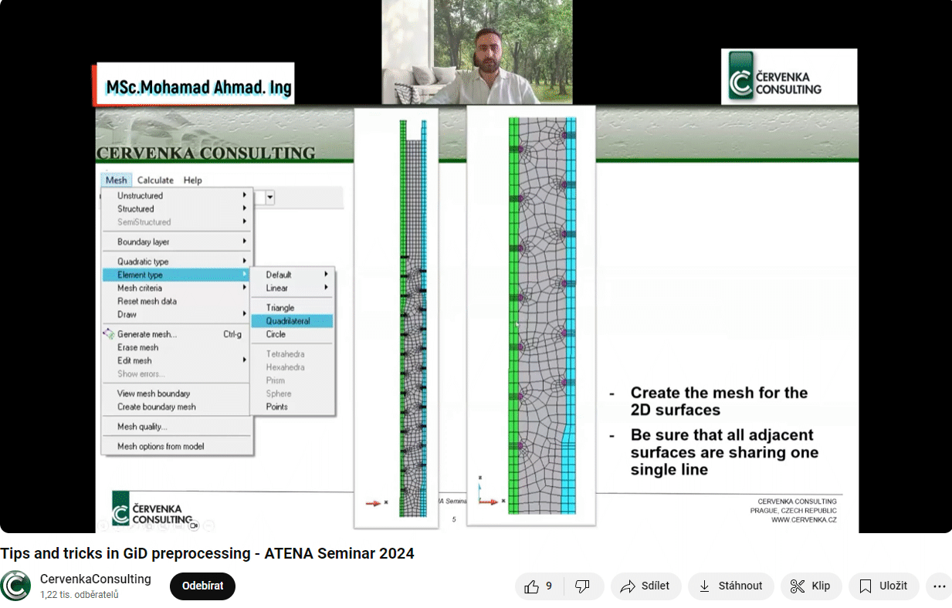The width and height of the screenshot is (952, 608).
Task: Open the combo box dropdown arrow below Calculate
Action: pyautogui.click(x=270, y=198)
